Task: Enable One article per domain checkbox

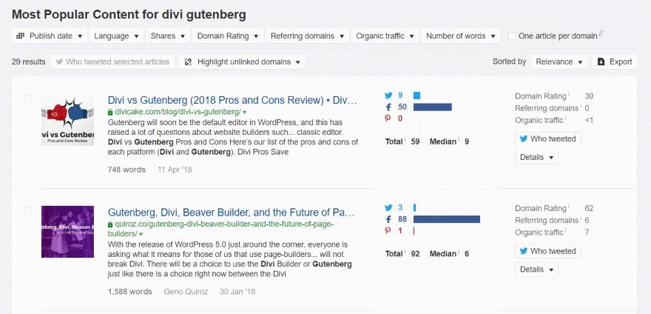Action: pyautogui.click(x=512, y=36)
